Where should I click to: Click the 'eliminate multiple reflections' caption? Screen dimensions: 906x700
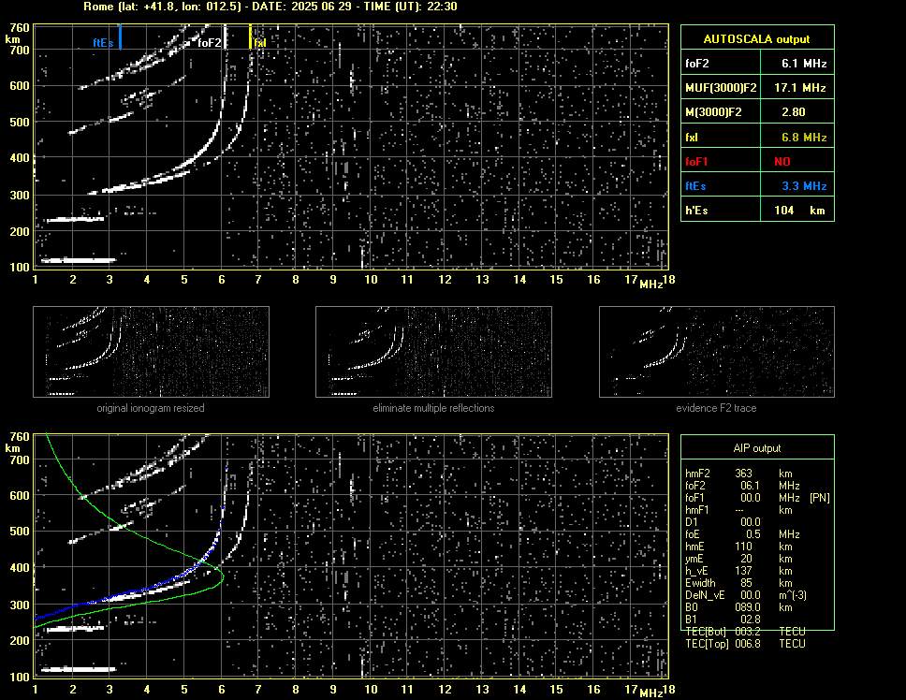[433, 408]
